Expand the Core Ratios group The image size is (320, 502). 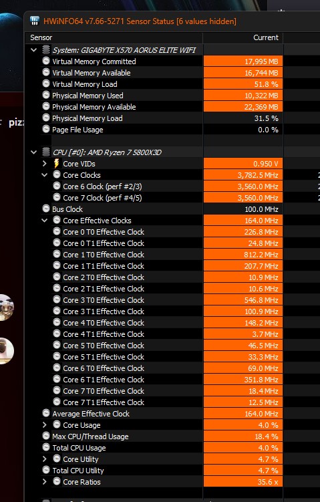pyautogui.click(x=45, y=482)
